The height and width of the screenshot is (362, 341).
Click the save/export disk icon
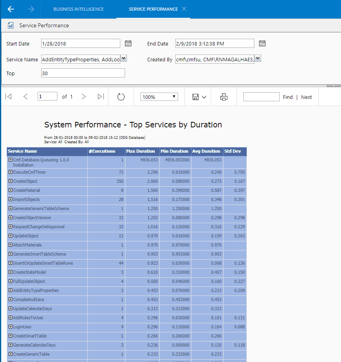click(x=195, y=97)
